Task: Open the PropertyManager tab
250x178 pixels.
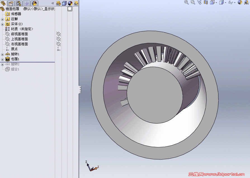Action: pyautogui.click(x=11, y=3)
